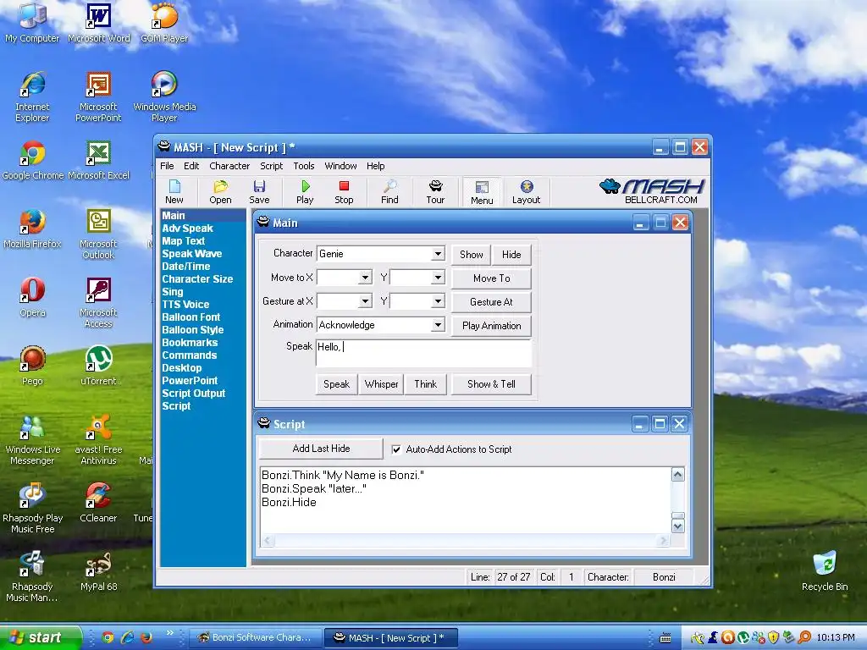Click the Start button on the taskbar
The width and height of the screenshot is (867, 650).
click(x=40, y=638)
